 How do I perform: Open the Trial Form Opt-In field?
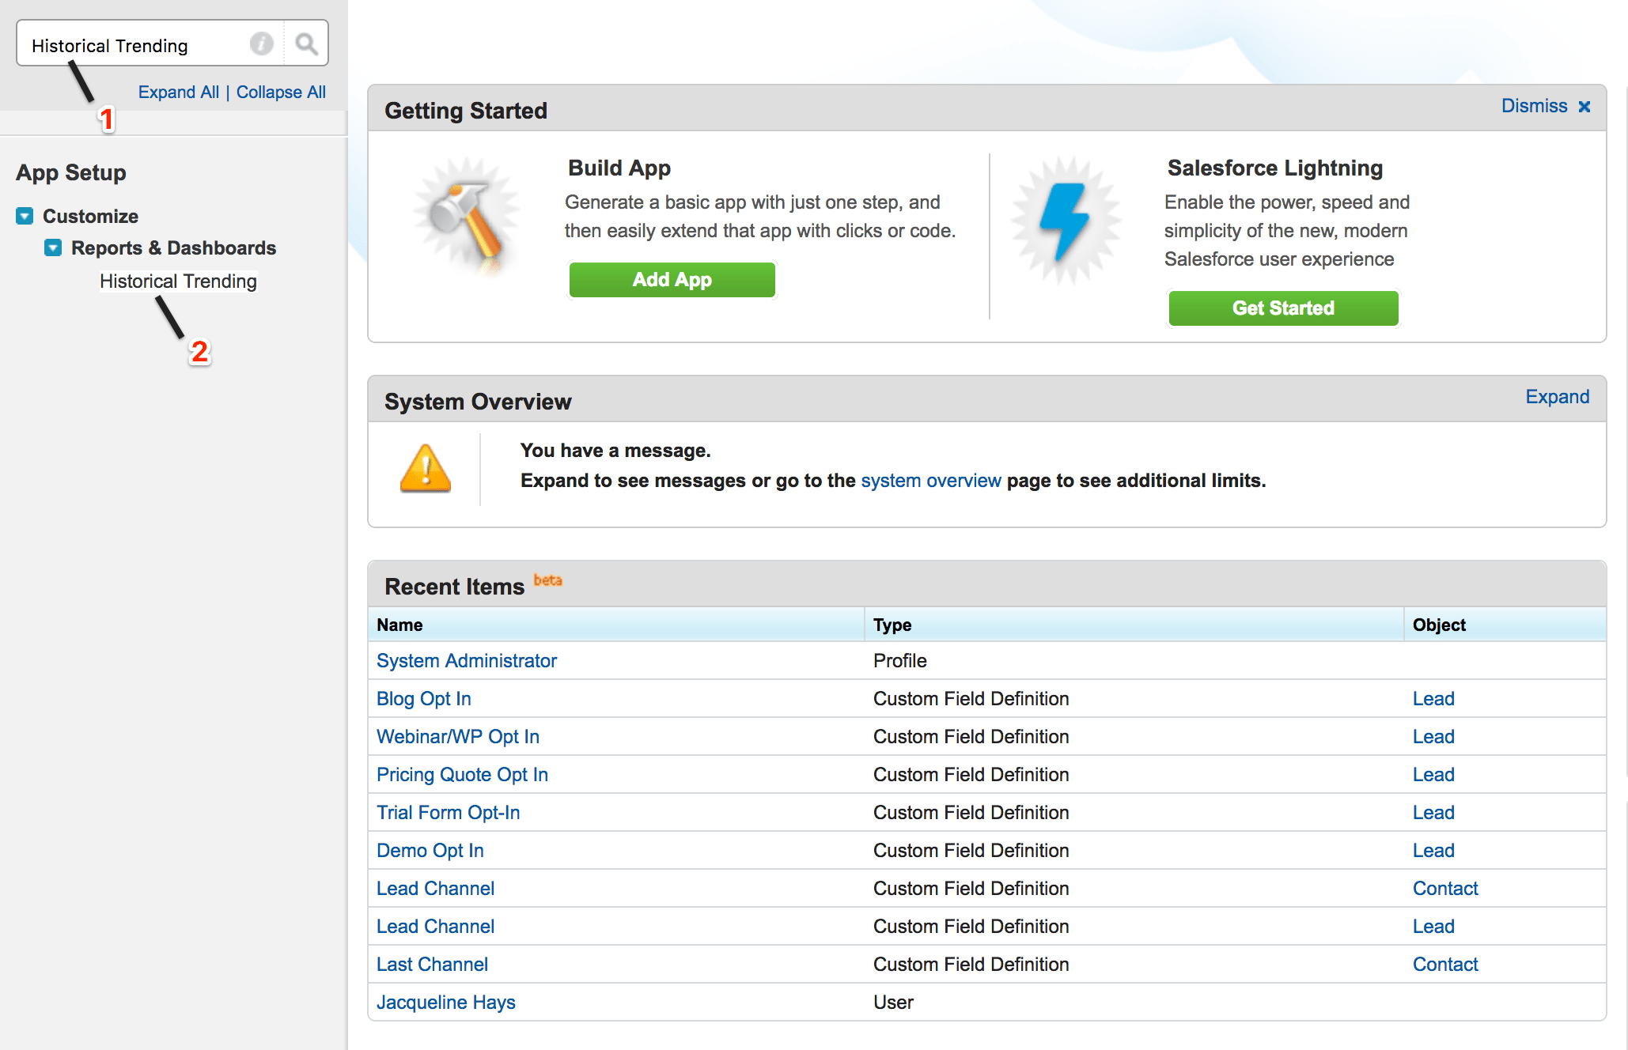448,812
